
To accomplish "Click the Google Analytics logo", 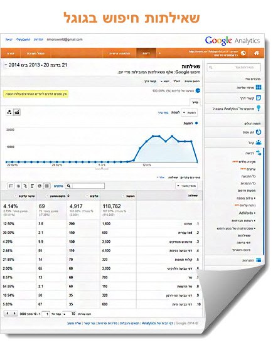I will pos(232,41).
